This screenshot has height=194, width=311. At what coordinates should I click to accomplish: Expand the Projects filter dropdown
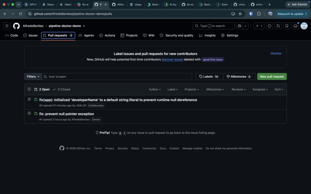pyautogui.click(x=192, y=89)
